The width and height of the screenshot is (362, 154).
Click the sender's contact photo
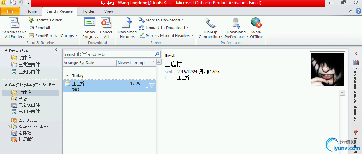pyautogui.click(x=327, y=69)
